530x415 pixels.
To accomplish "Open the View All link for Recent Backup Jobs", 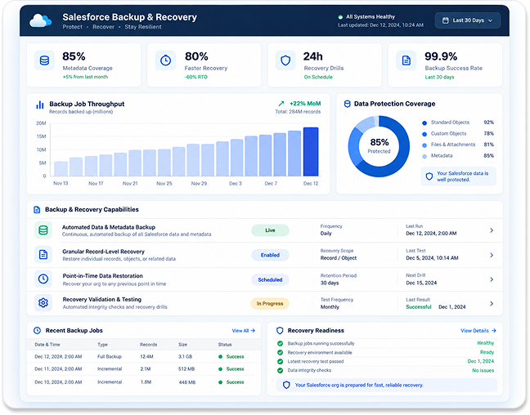I will pos(244,331).
